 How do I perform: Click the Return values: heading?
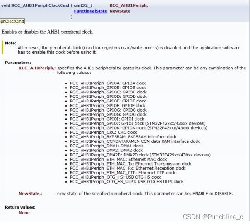point(20,207)
